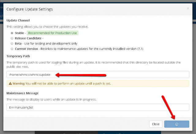Click the Update Channel heading
Viewport: 196px width, 134px height.
[18, 20]
